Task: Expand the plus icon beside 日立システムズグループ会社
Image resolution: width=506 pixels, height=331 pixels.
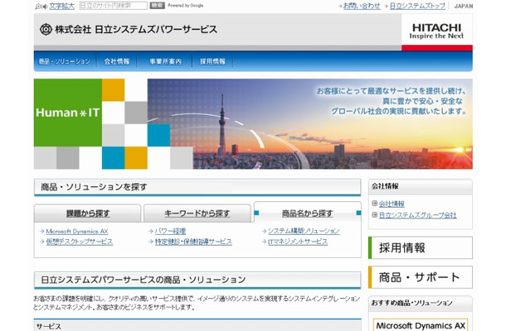Action: coord(374,215)
